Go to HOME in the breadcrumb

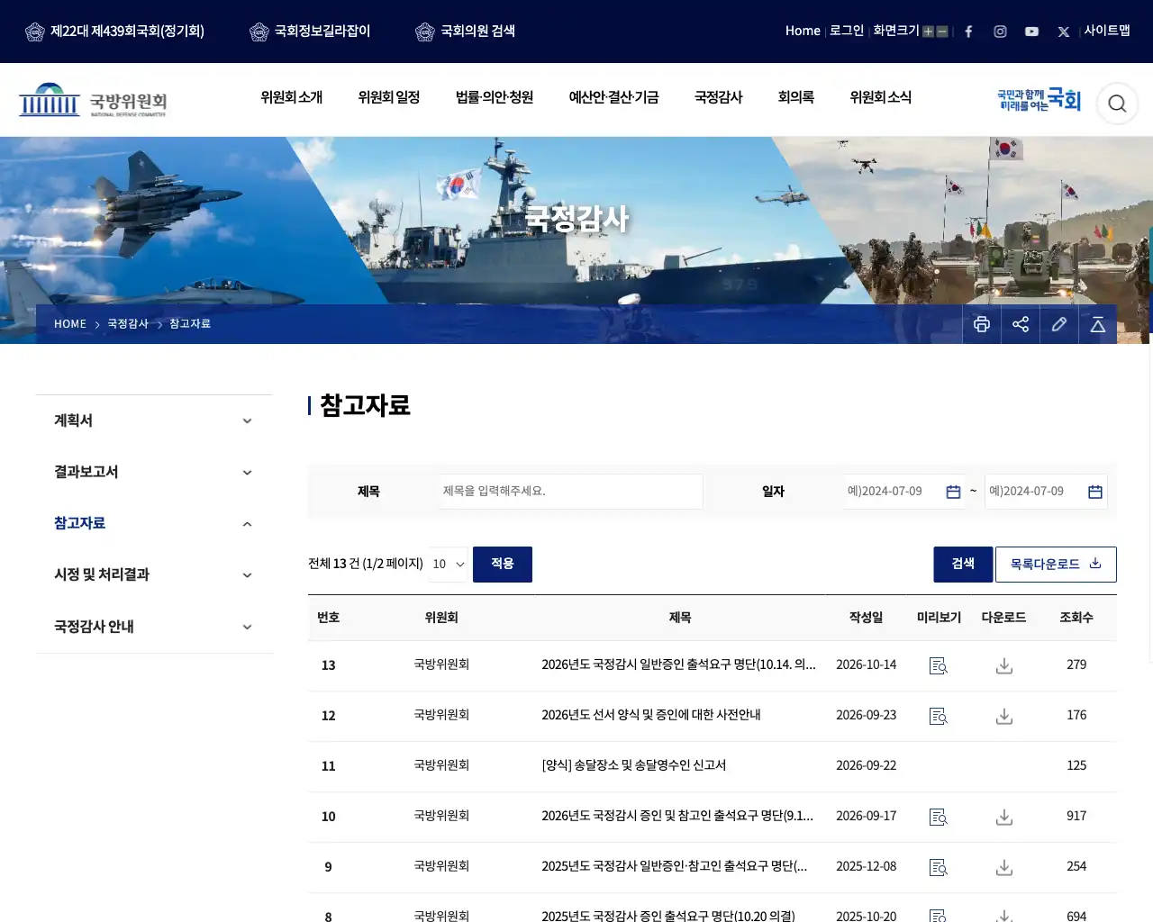pos(70,324)
